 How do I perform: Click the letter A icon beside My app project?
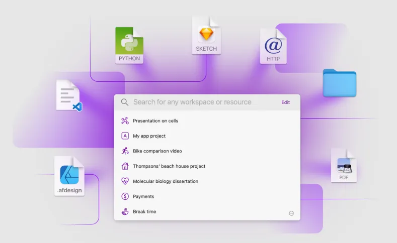[x=125, y=136]
